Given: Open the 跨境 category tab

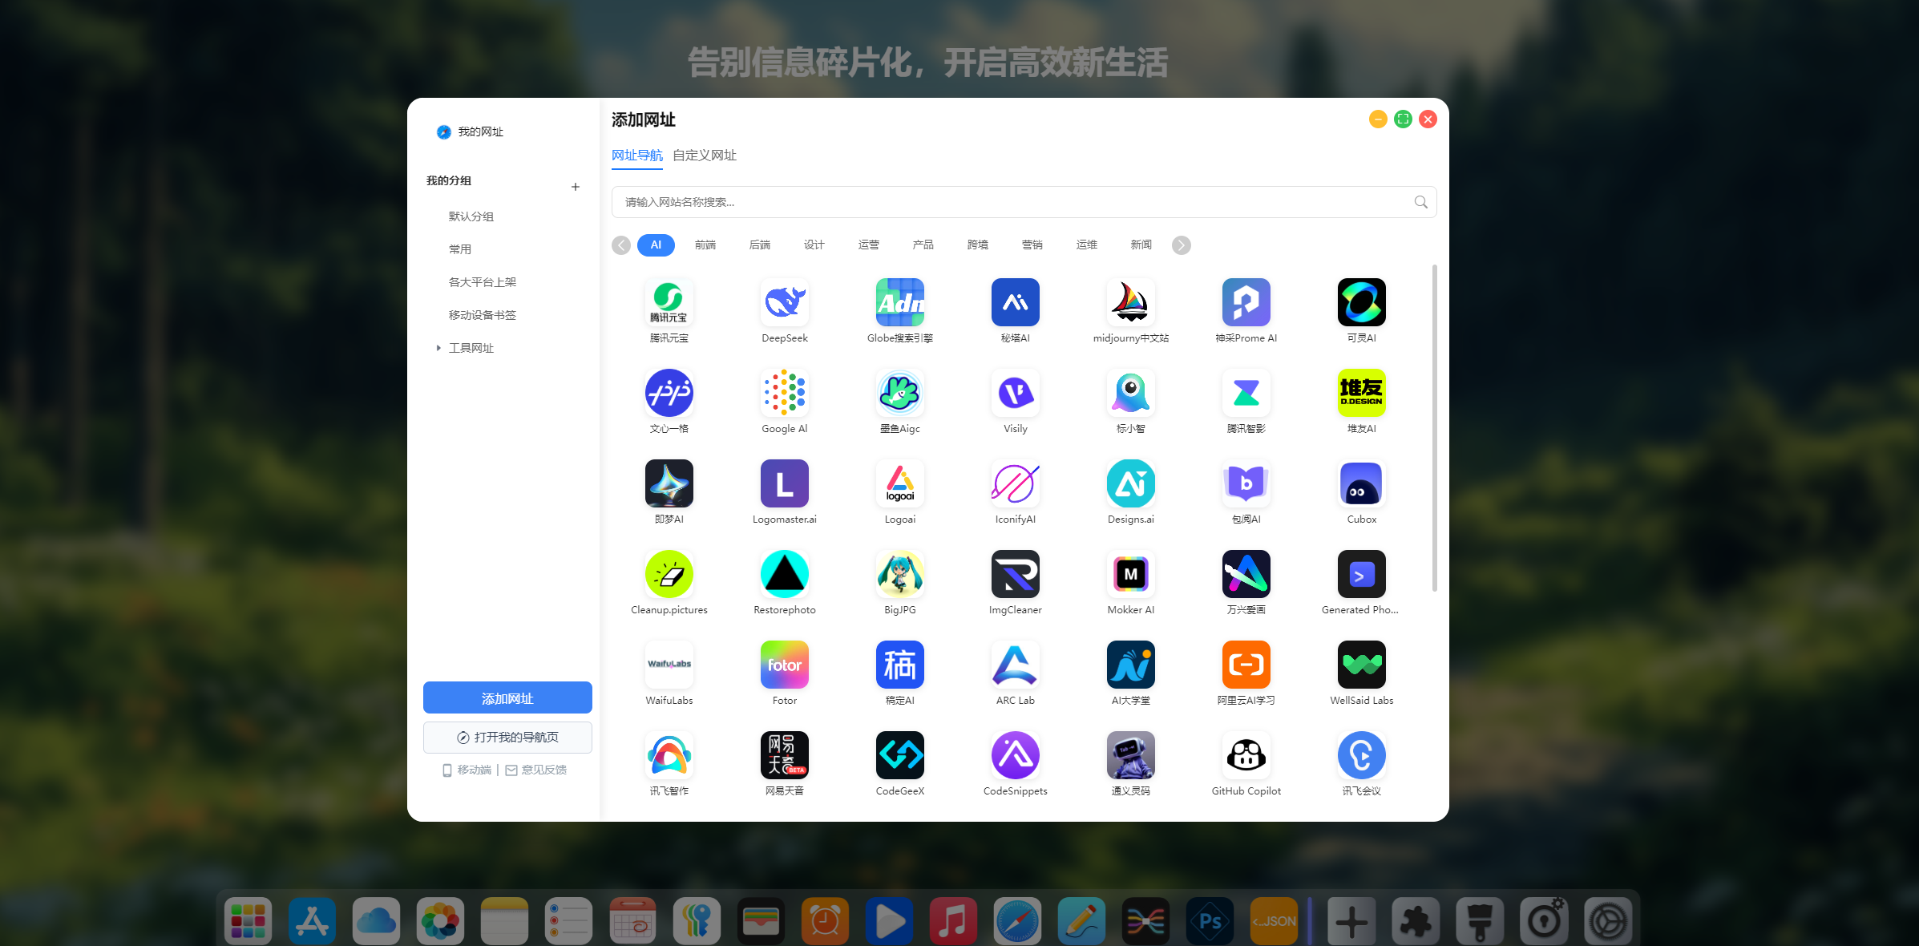Looking at the screenshot, I should pyautogui.click(x=977, y=245).
